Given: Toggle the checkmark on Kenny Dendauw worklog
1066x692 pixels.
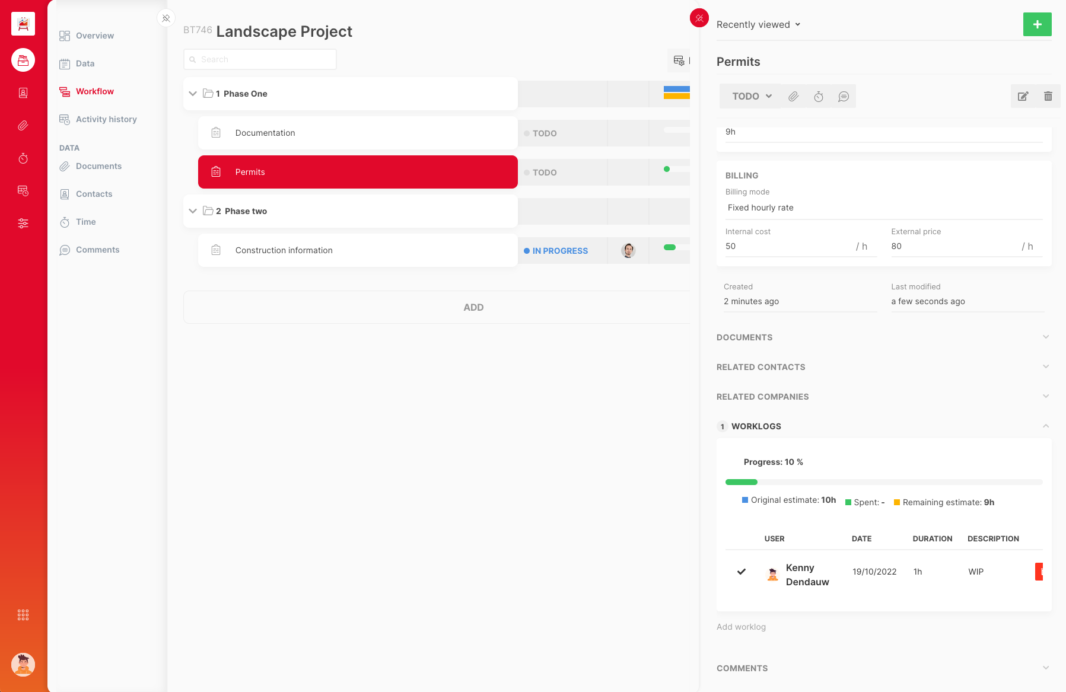Looking at the screenshot, I should [742, 572].
